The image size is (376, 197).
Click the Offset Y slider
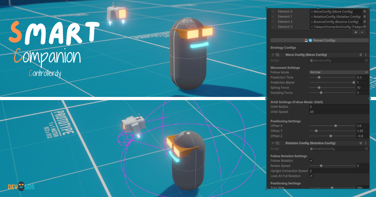coord(332,131)
